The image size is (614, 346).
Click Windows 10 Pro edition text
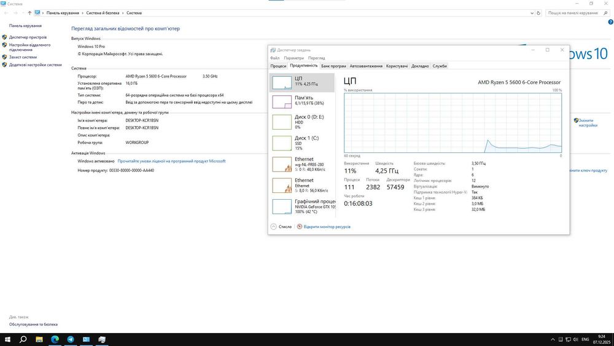pos(91,46)
